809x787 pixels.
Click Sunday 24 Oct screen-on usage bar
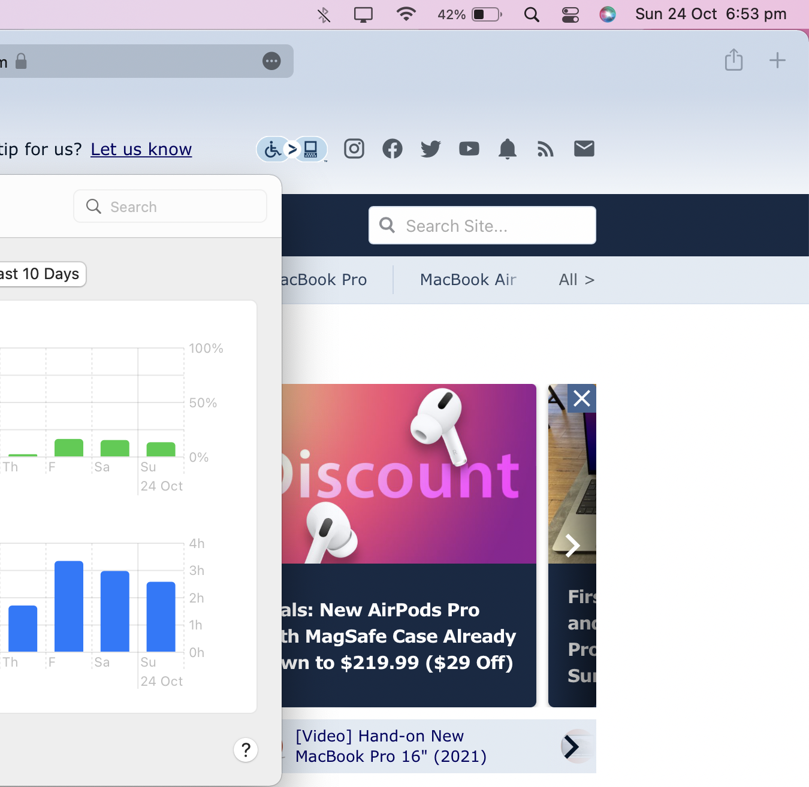click(x=161, y=617)
